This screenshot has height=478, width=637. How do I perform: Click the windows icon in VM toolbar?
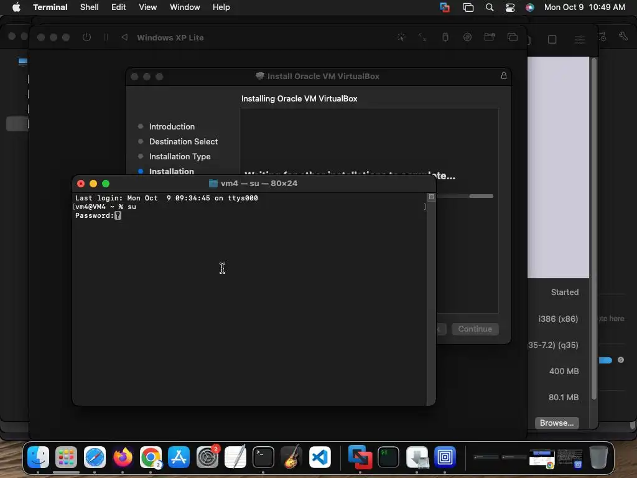point(513,37)
